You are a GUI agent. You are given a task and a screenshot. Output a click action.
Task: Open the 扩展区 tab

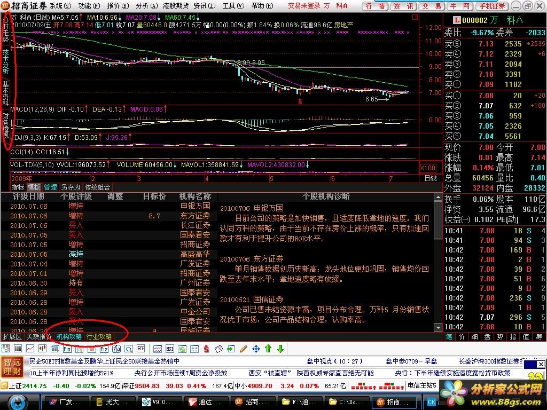point(12,337)
